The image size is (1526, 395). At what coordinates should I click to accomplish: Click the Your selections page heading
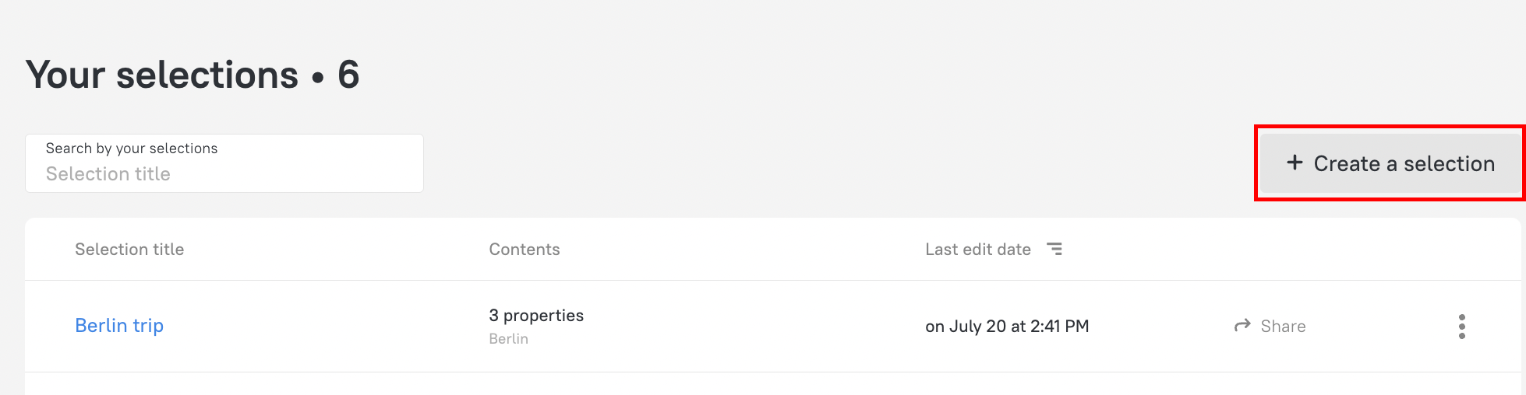point(162,75)
